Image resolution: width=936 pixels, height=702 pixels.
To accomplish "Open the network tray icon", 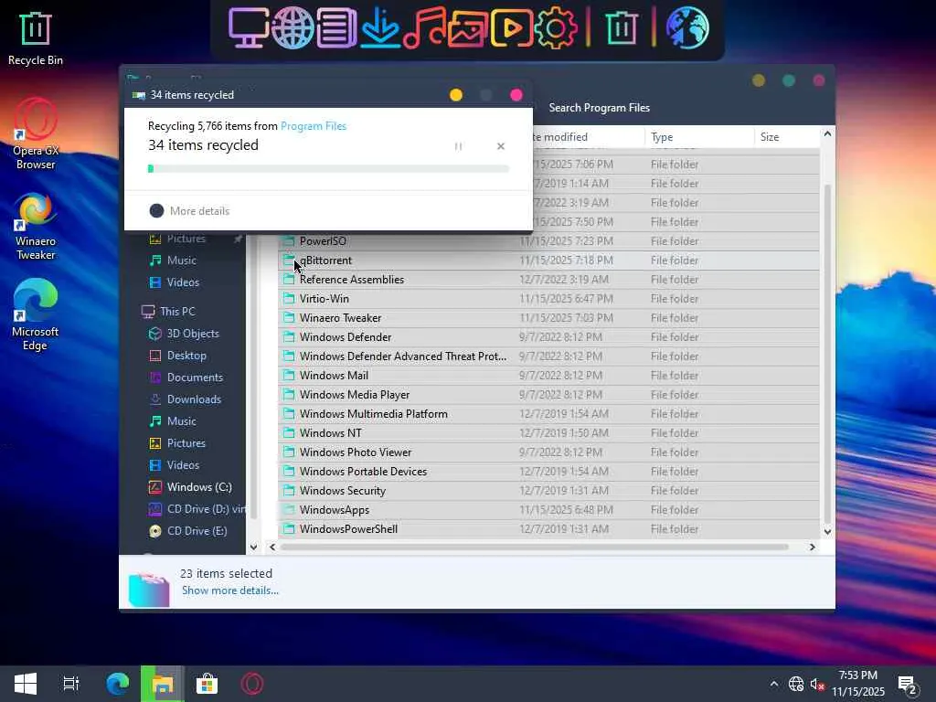I will [796, 684].
